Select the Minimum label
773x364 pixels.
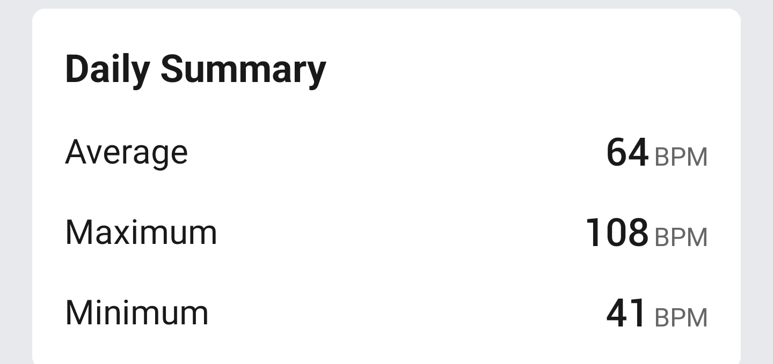tap(136, 313)
